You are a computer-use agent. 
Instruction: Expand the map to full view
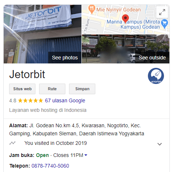[x=162, y=12]
